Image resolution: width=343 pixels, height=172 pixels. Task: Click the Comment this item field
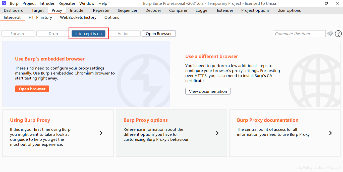pyautogui.click(x=299, y=33)
